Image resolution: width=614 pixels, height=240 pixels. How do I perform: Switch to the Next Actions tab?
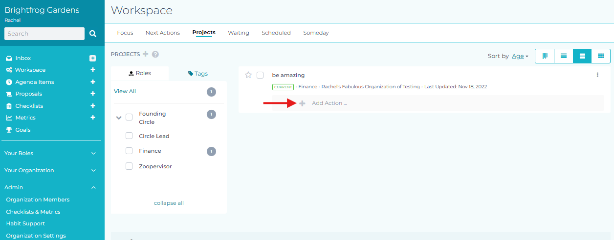point(162,33)
